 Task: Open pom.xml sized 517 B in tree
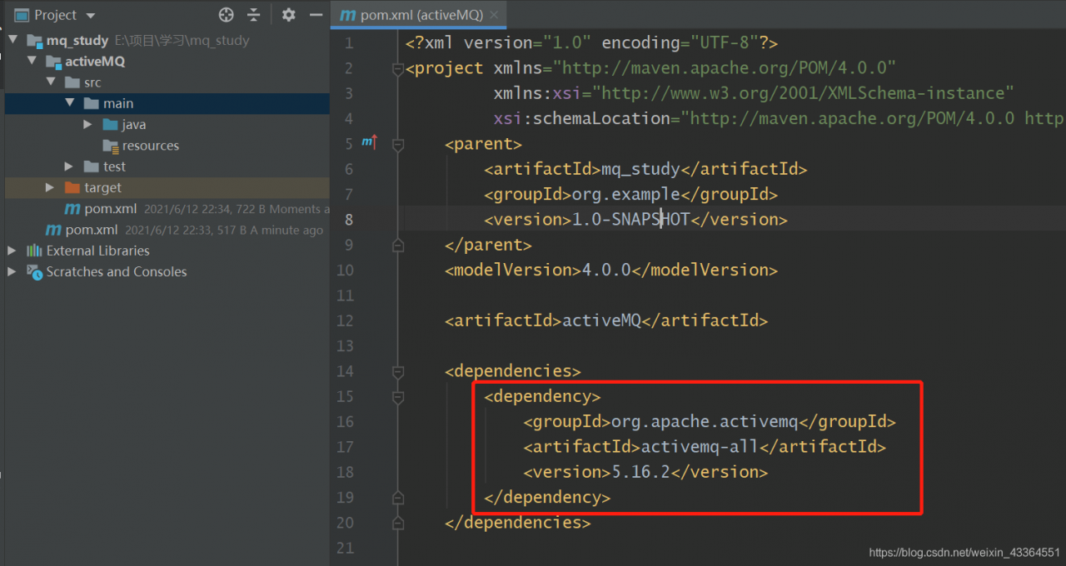92,230
